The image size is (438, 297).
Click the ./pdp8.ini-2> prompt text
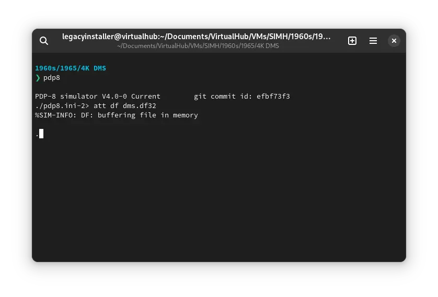62,106
